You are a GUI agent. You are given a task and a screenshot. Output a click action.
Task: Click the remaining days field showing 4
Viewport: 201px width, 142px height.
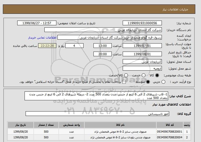[x=74, y=46]
